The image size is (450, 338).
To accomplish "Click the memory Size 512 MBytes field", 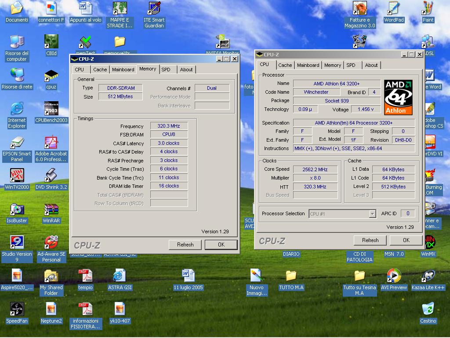I will click(x=120, y=96).
